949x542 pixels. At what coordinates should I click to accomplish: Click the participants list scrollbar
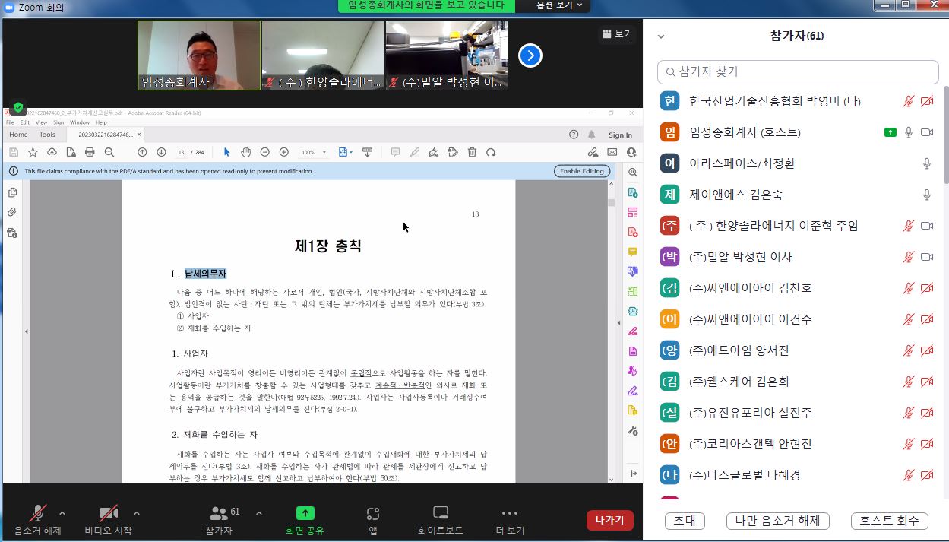[944, 137]
